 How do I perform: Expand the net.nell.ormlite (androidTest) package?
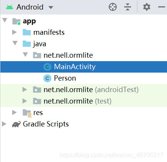[x=25, y=89]
